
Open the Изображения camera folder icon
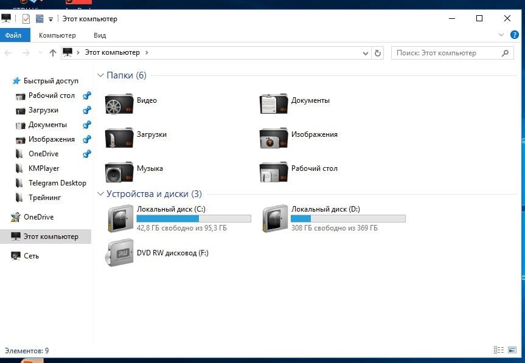pos(274,138)
